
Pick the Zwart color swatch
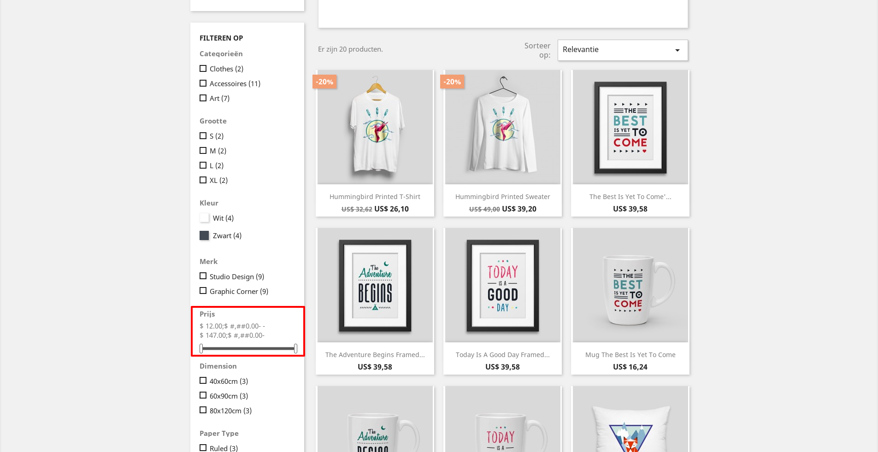(x=204, y=235)
